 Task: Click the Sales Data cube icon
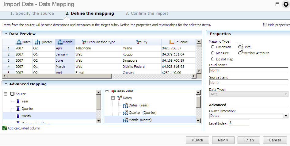pyautogui.click(x=113, y=91)
